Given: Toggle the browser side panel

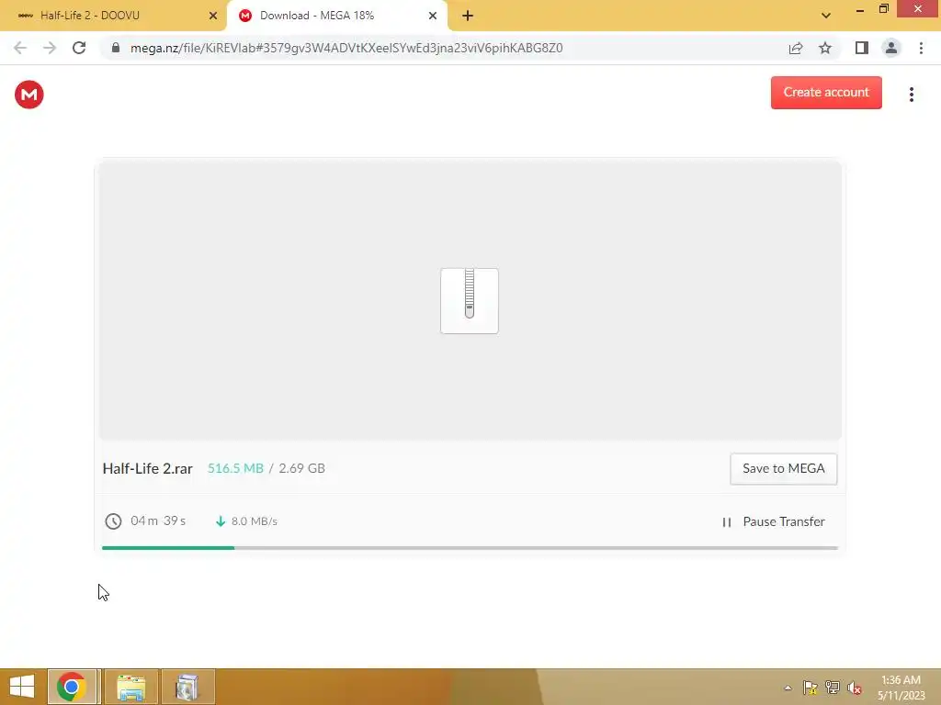Looking at the screenshot, I should (862, 48).
